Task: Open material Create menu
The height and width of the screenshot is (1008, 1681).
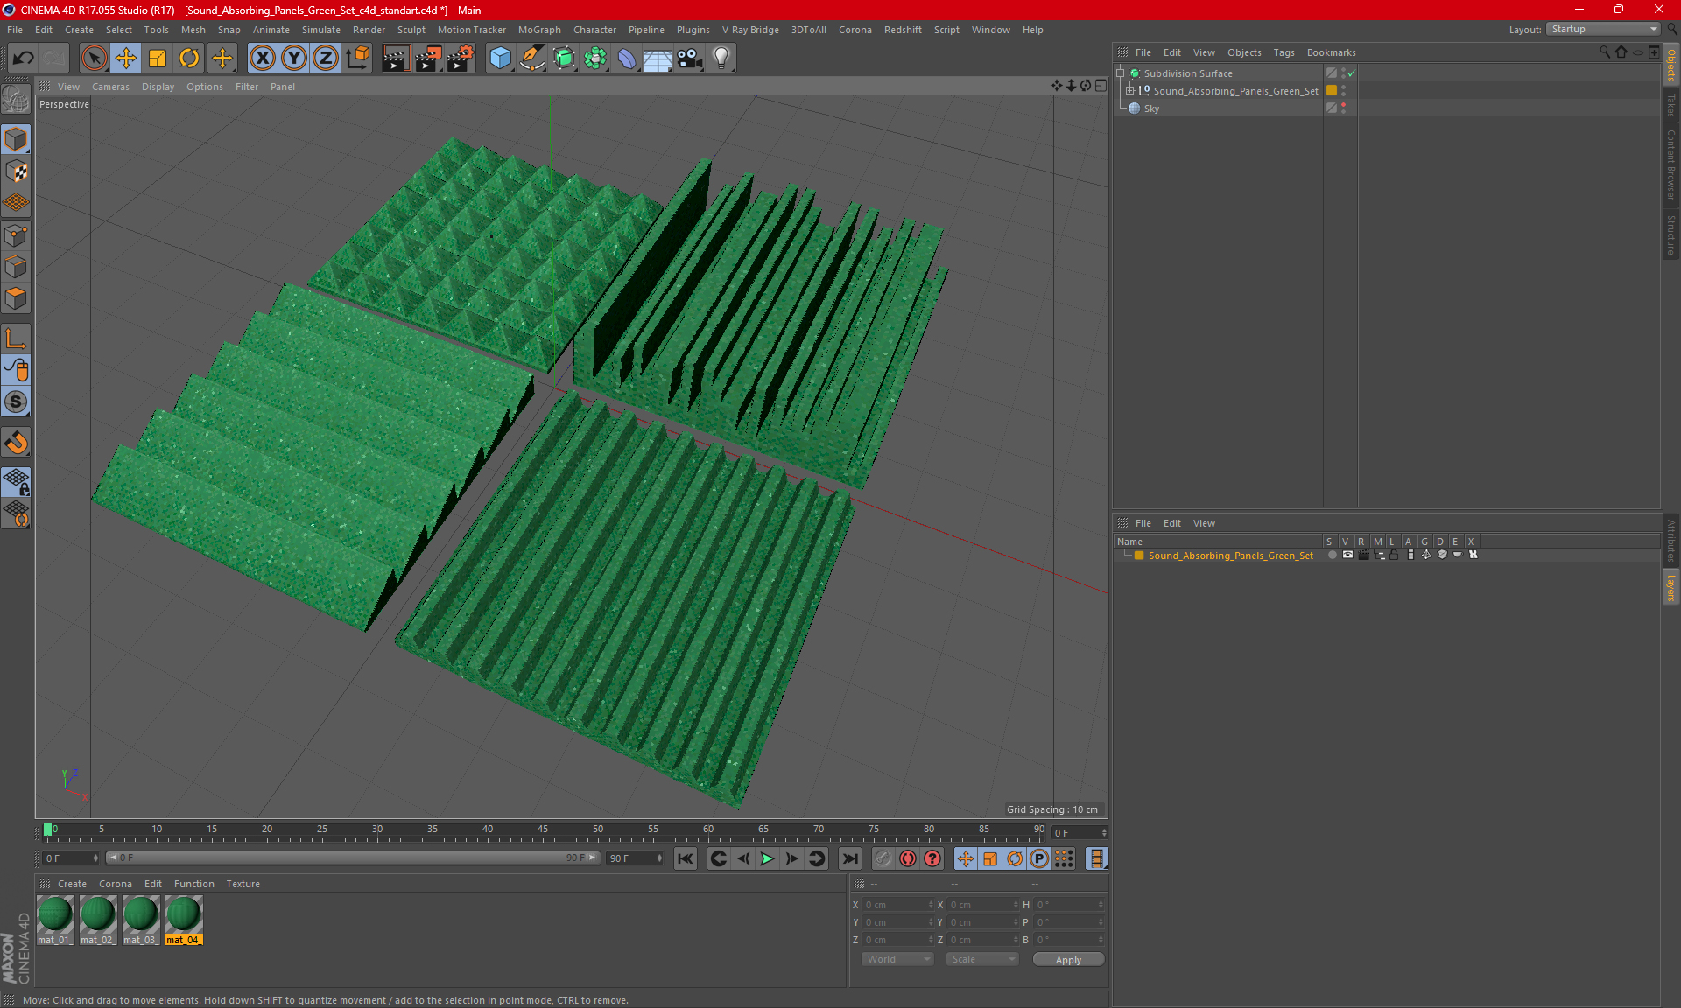Action: point(72,884)
